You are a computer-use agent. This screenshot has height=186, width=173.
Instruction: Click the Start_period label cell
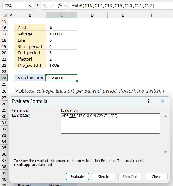[30, 46]
